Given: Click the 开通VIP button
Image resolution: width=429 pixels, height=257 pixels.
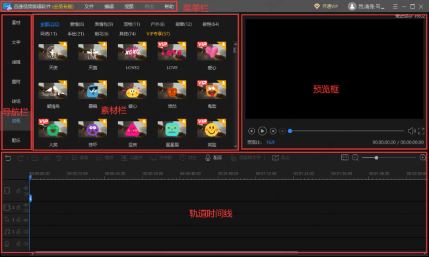Looking at the screenshot, I should click(326, 6).
